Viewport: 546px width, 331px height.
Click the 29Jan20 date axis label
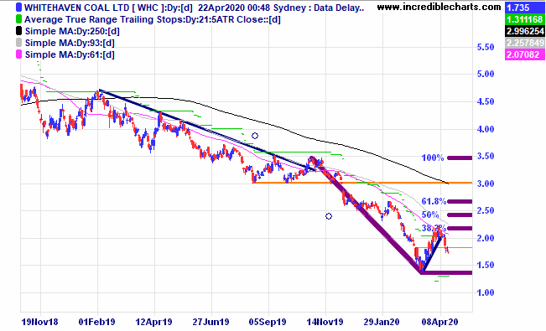(382, 322)
